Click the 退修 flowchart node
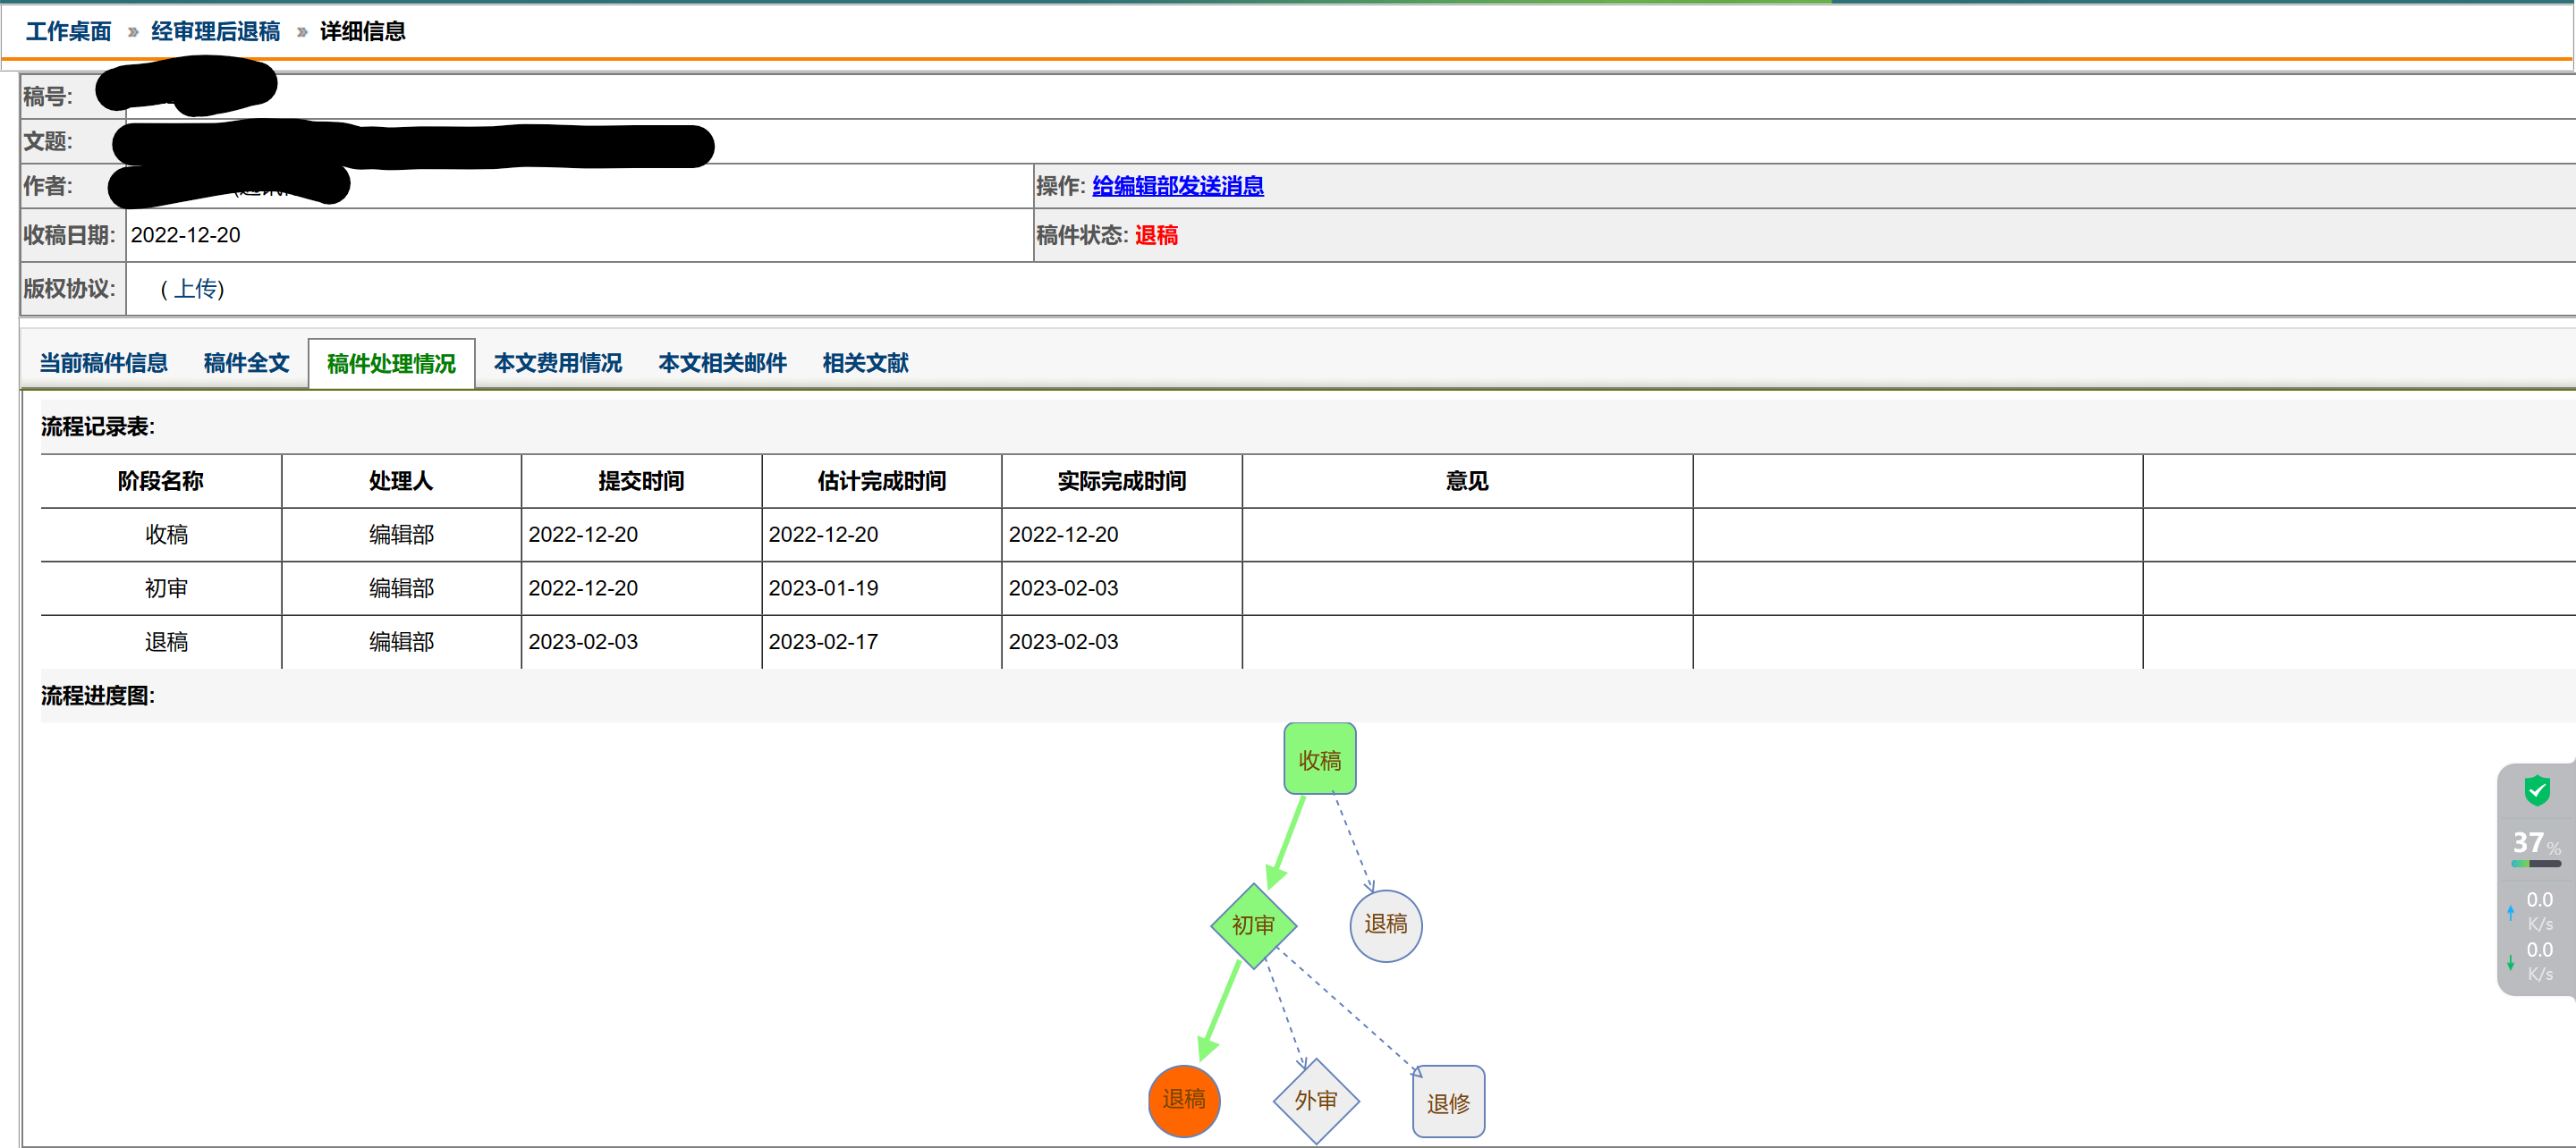This screenshot has width=2576, height=1148. tap(1448, 1102)
